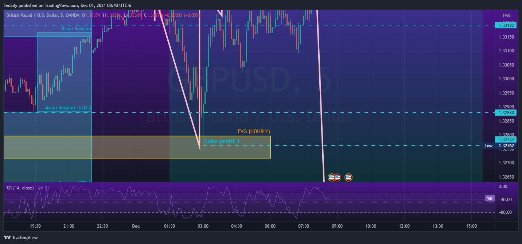Click the 1.33050 price axis value
Viewport: 522px width, 244px height.
pyautogui.click(x=506, y=65)
